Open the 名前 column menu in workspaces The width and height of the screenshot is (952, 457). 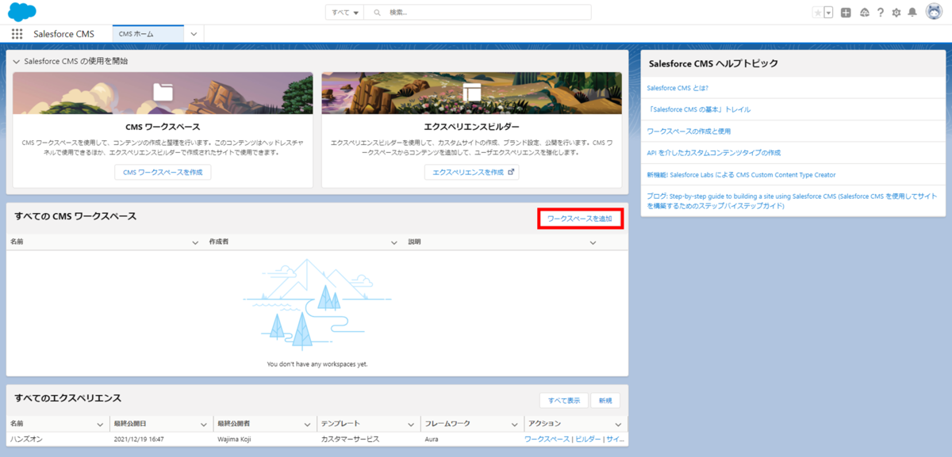[195, 242]
